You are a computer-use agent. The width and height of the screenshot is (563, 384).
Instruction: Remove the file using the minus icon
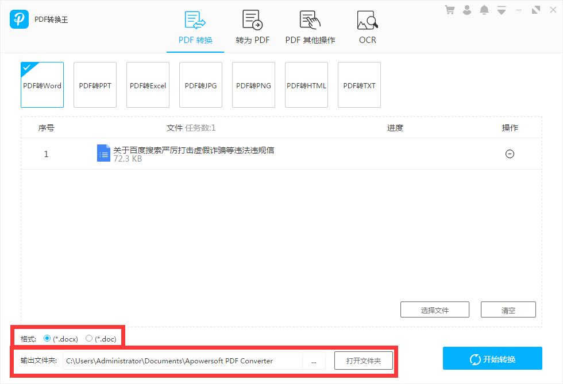[x=509, y=154]
